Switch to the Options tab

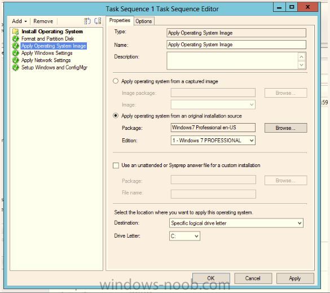point(144,21)
